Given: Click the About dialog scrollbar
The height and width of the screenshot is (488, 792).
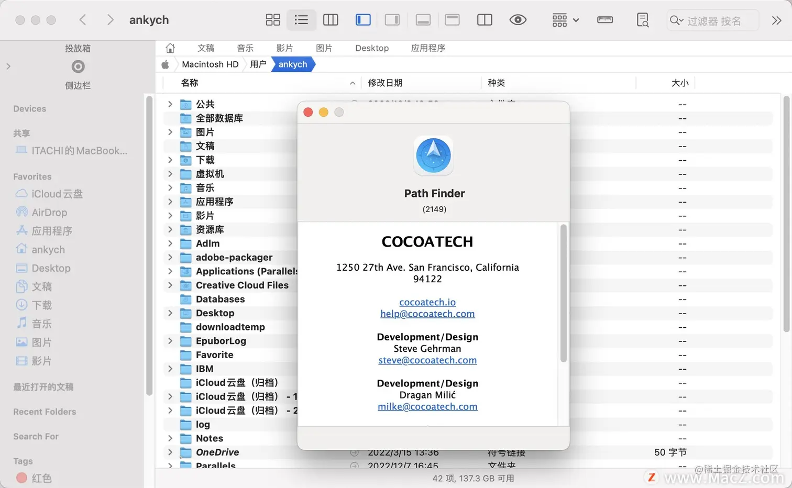Looking at the screenshot, I should (x=564, y=293).
